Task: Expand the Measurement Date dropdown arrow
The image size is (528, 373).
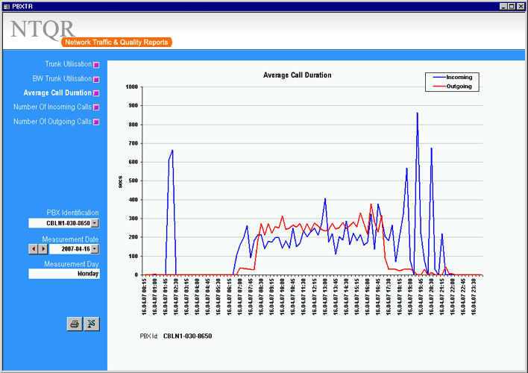Action: click(x=95, y=248)
